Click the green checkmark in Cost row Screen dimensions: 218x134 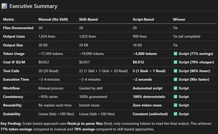coord(176,62)
